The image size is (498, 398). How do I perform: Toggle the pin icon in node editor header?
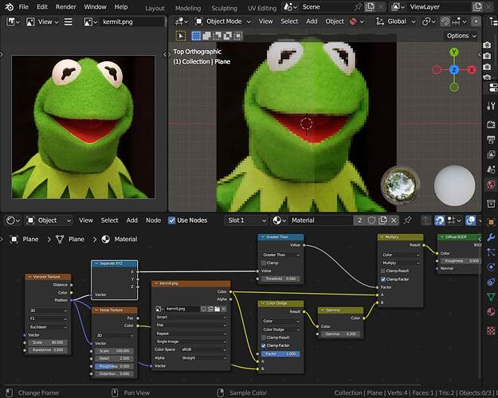407,220
